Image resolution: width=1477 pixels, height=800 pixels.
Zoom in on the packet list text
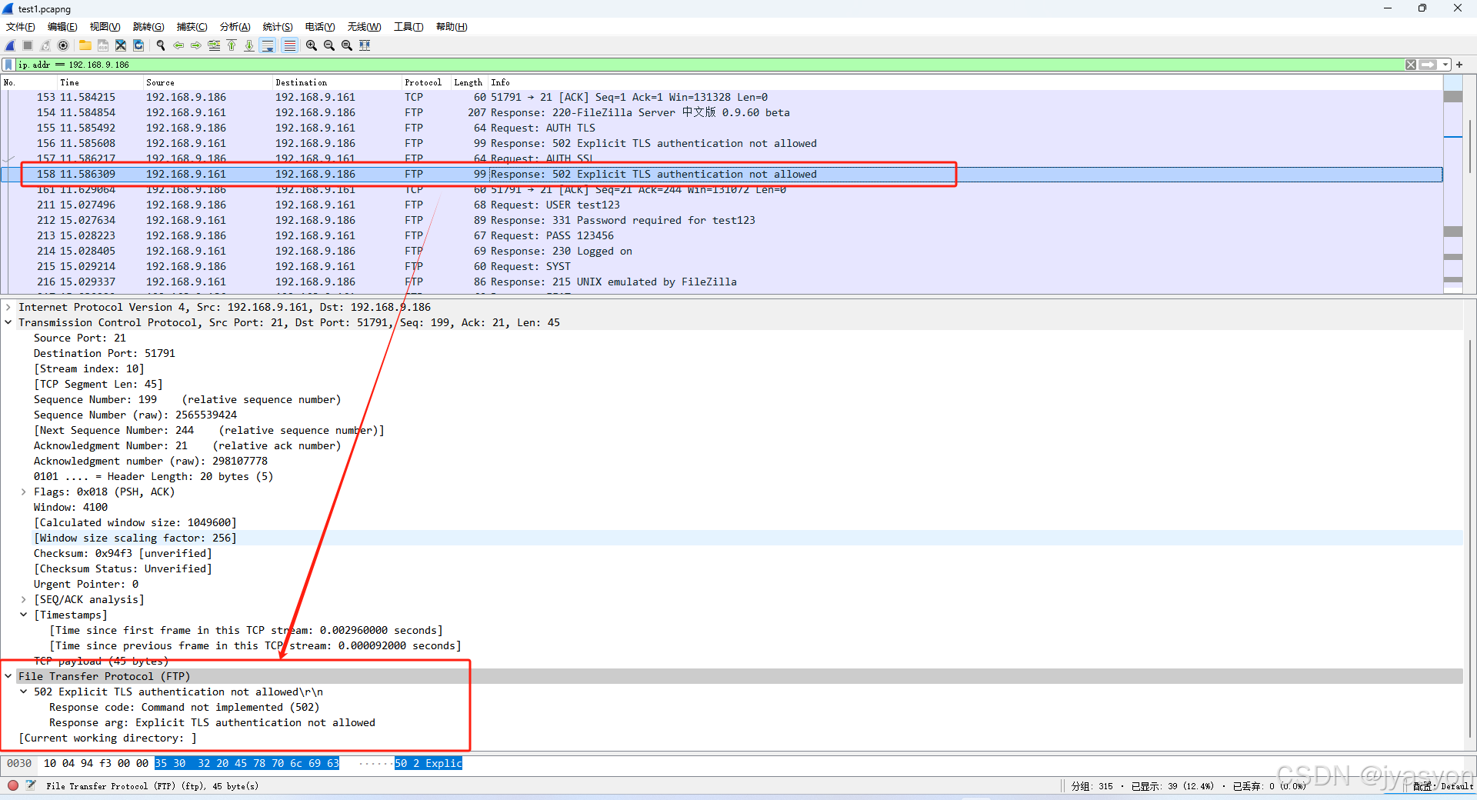tap(311, 45)
